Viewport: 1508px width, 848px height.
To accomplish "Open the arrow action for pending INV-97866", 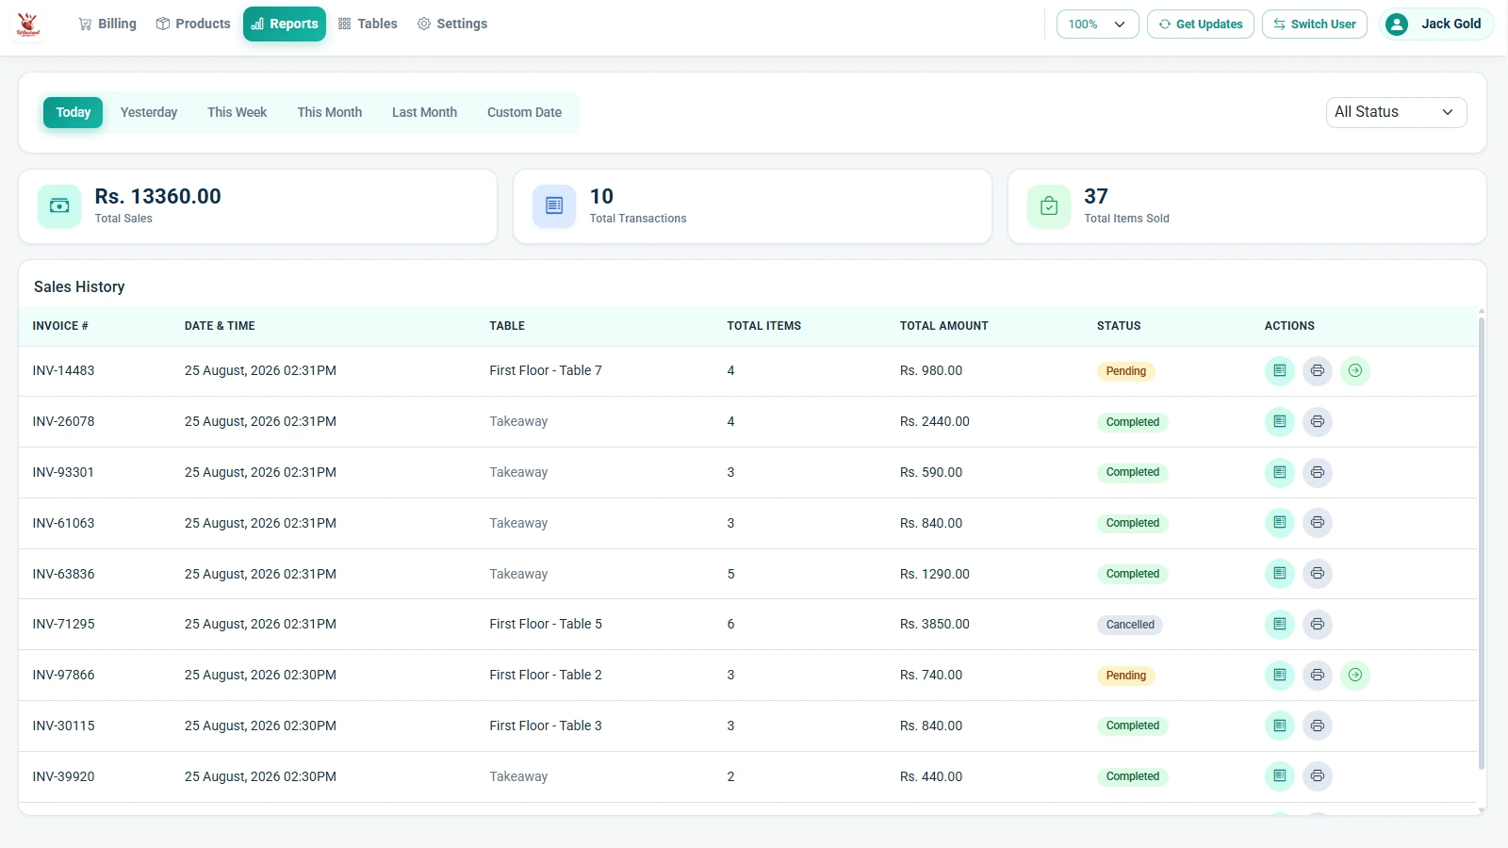I will (1354, 675).
